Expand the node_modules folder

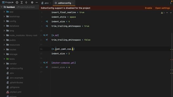point(4,35)
